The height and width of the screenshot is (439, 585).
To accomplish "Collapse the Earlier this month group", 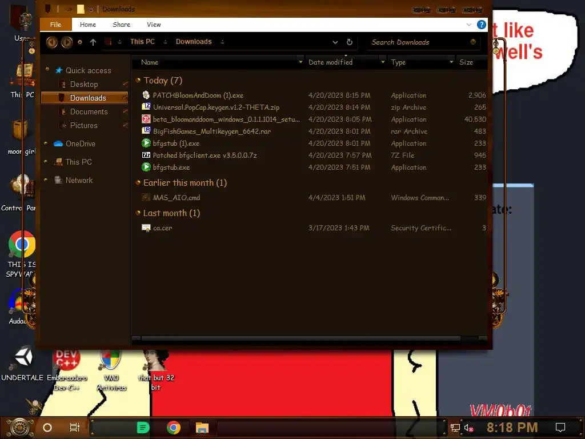I will (x=138, y=182).
